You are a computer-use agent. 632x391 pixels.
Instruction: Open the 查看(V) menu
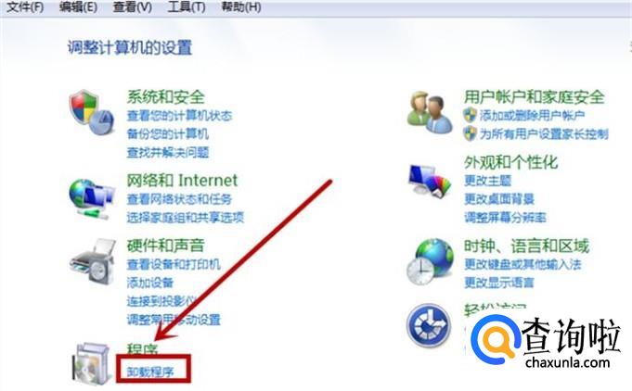(x=132, y=6)
